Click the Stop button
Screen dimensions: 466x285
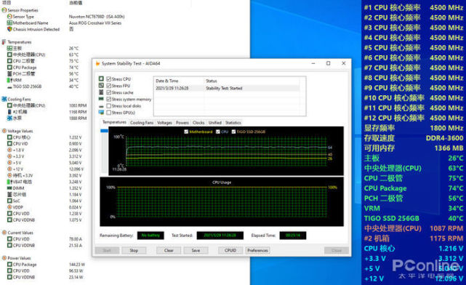tap(134, 251)
